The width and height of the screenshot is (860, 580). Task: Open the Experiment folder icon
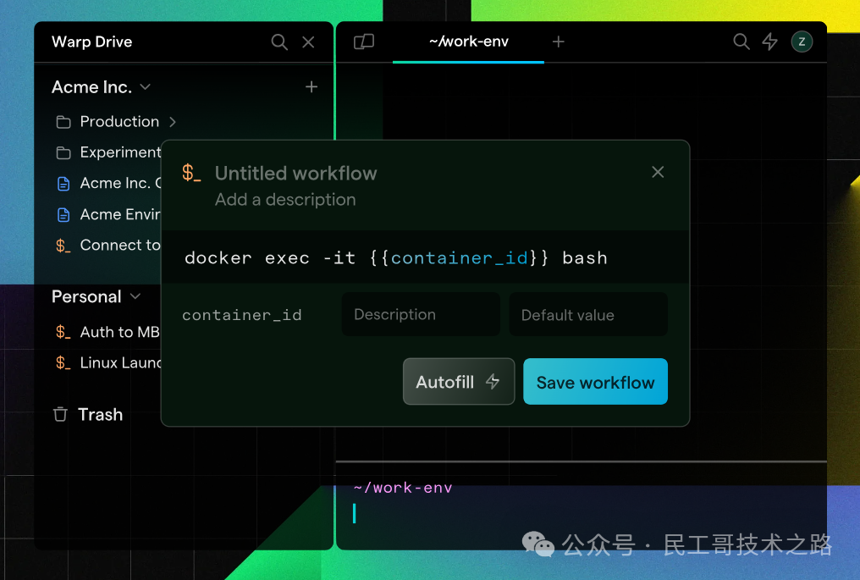(63, 152)
